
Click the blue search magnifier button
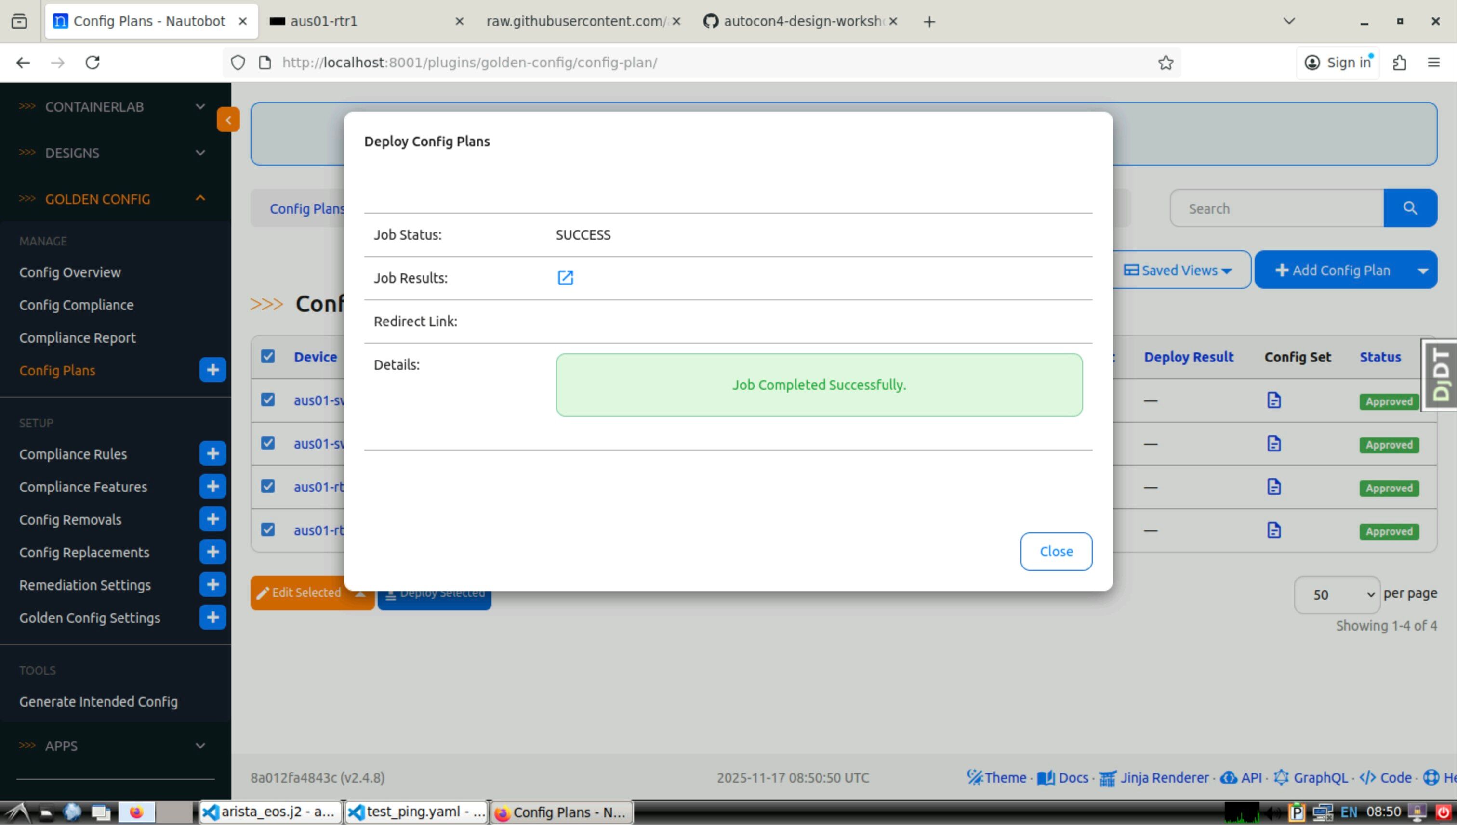tap(1410, 208)
